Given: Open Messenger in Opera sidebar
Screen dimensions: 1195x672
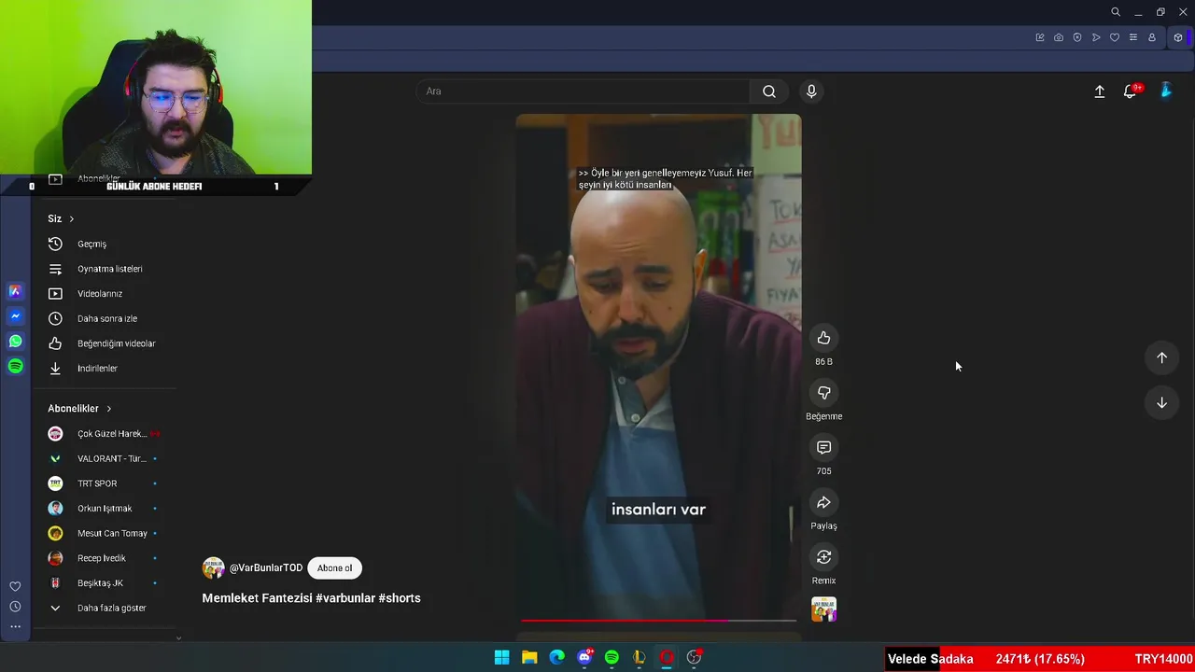Looking at the screenshot, I should (x=15, y=316).
